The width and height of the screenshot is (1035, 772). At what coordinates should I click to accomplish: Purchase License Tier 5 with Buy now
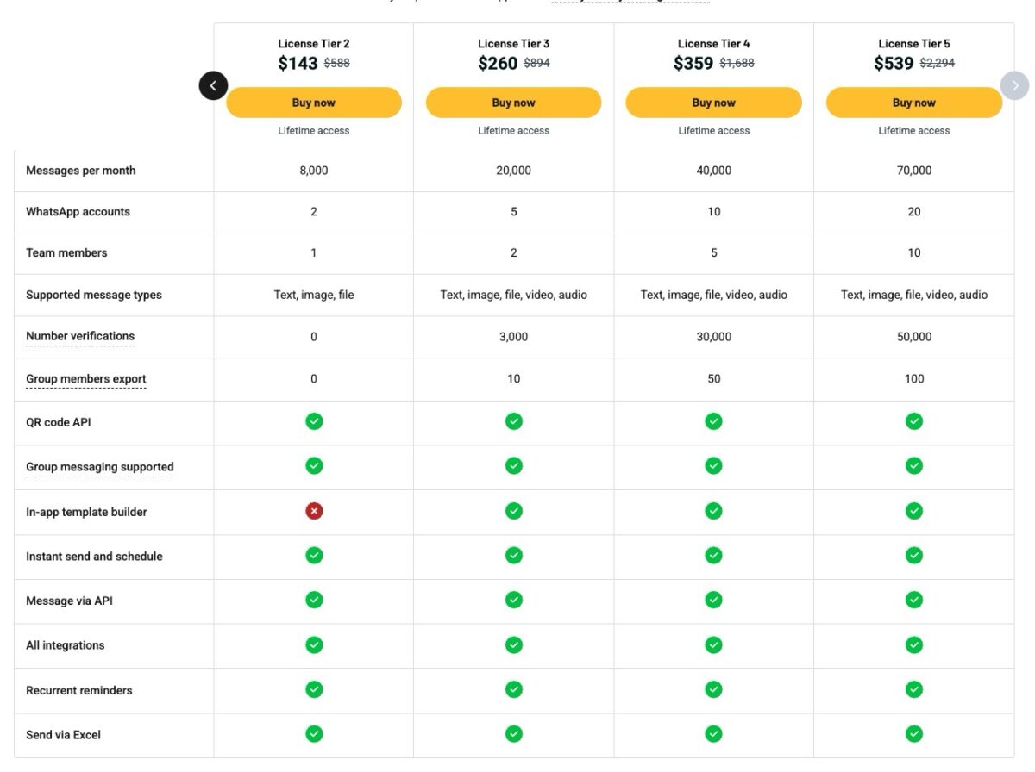(x=914, y=103)
